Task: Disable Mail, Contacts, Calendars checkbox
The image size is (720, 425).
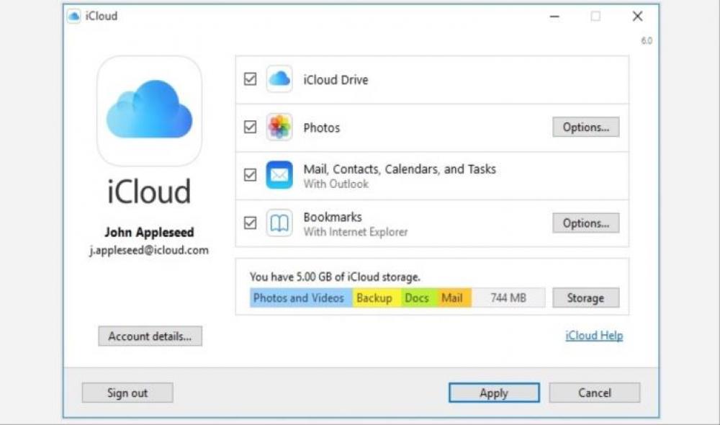Action: [250, 175]
